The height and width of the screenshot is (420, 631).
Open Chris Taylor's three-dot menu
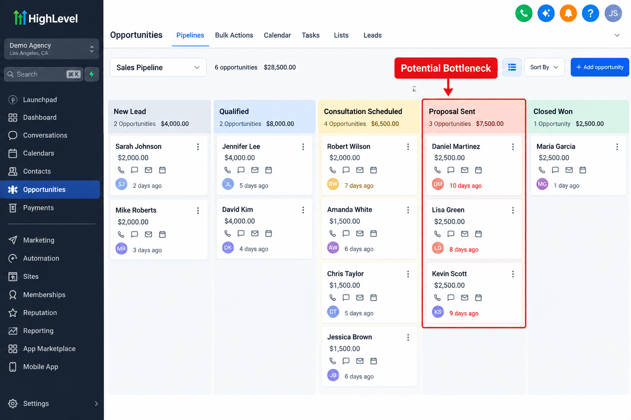[x=408, y=274]
